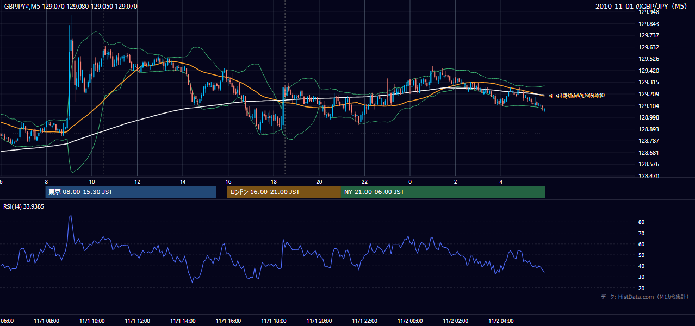Screen dimensions: 695x326
Task: Click hour label 14 under price chart
Action: click(183, 181)
